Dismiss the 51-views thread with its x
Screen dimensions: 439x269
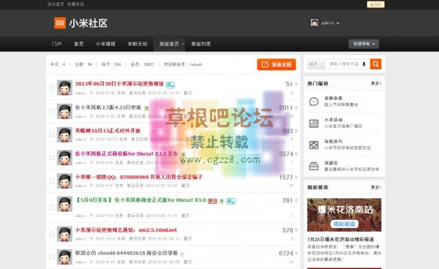coord(296,84)
